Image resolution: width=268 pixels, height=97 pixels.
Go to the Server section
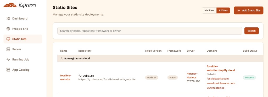coord(23,49)
